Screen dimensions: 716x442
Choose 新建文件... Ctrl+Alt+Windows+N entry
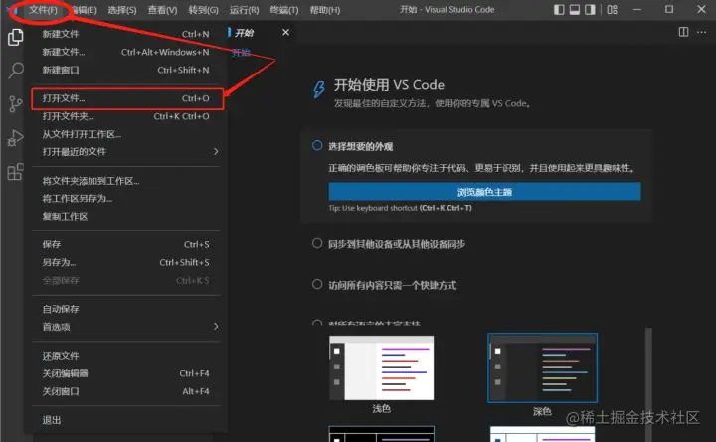pos(126,52)
